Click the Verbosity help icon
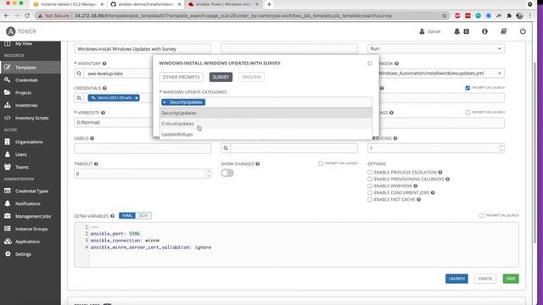This screenshot has width=543, height=305. click(x=103, y=113)
